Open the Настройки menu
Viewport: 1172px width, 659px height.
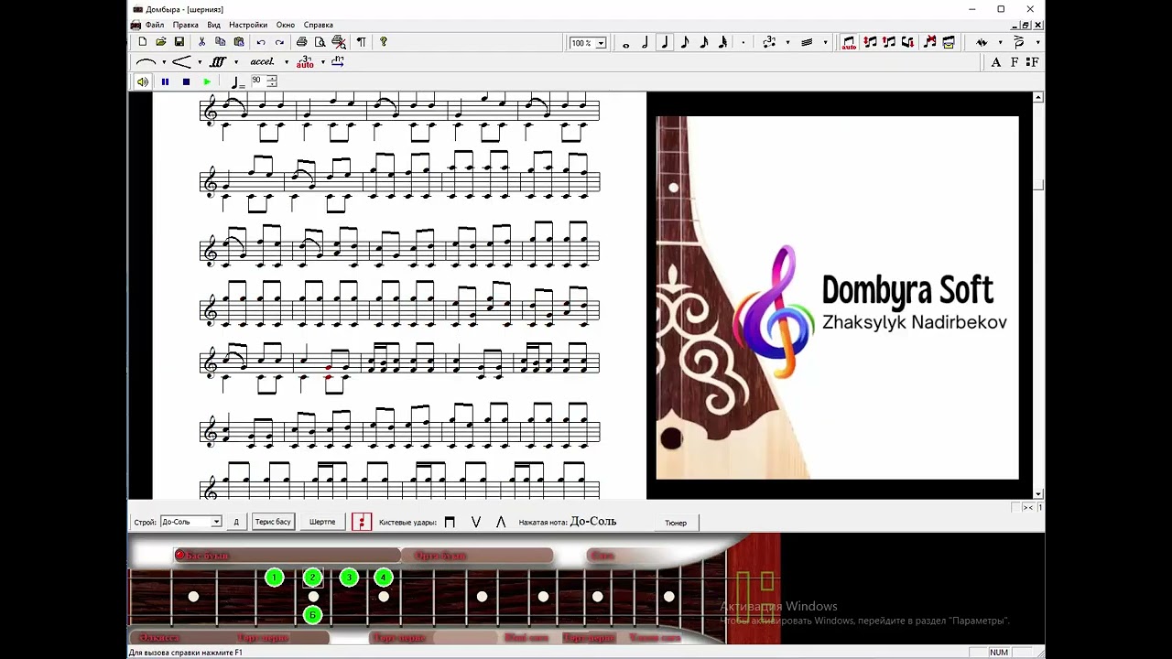248,25
